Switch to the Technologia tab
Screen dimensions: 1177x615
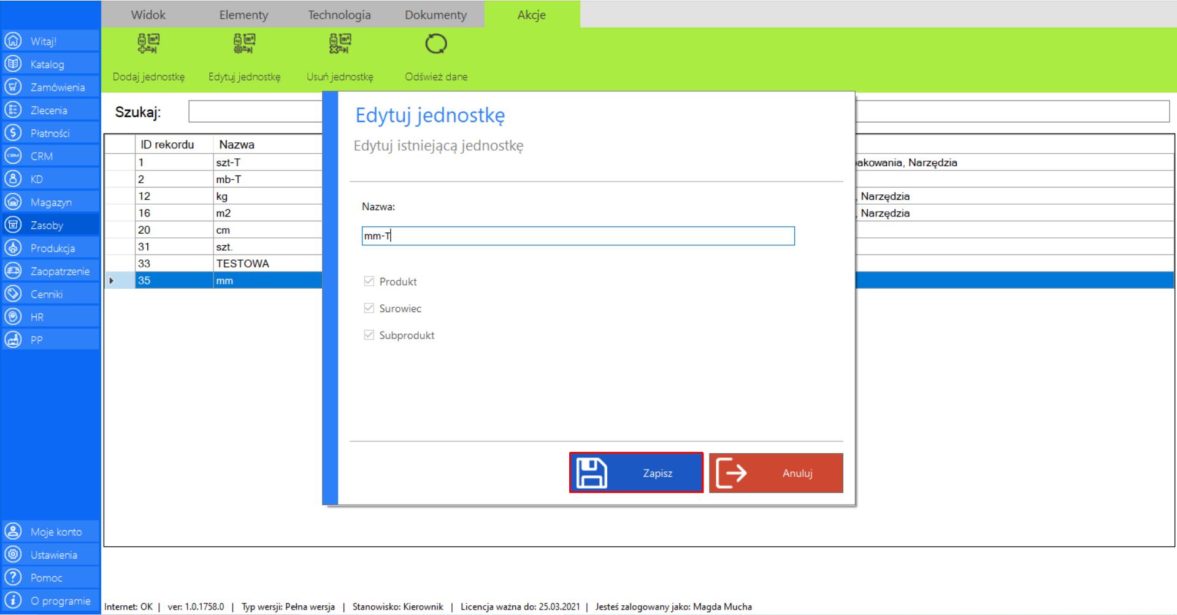pos(339,15)
